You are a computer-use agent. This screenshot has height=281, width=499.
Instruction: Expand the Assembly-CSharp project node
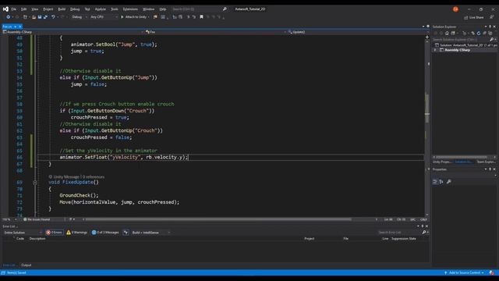tap(435, 50)
